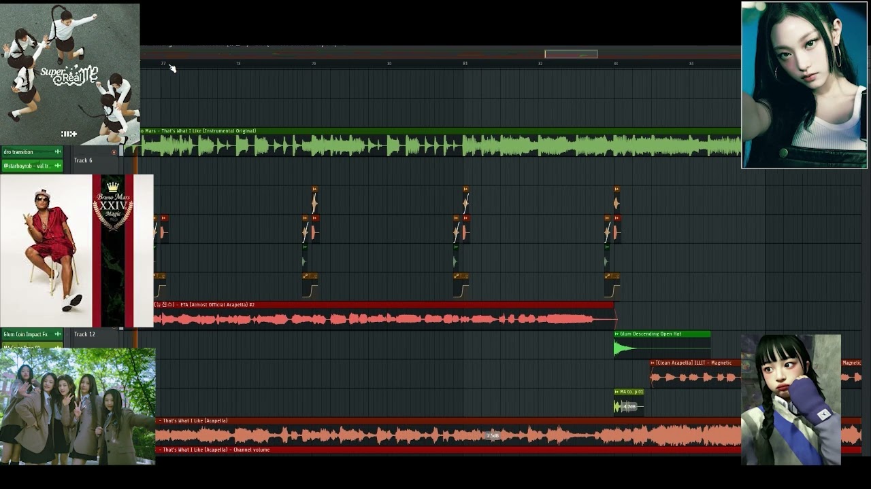Open clip menu of [Clean Acapella] ILLIT – Magnetic
Viewport: 871px width, 489px height.
click(653, 363)
